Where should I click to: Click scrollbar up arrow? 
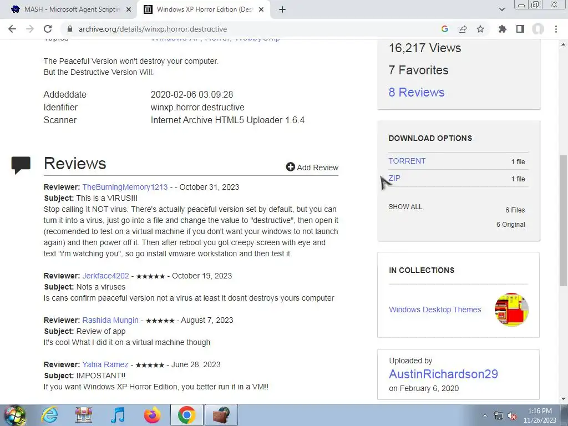tap(563, 44)
